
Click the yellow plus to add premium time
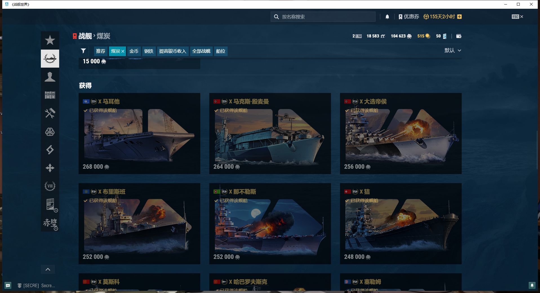(459, 17)
